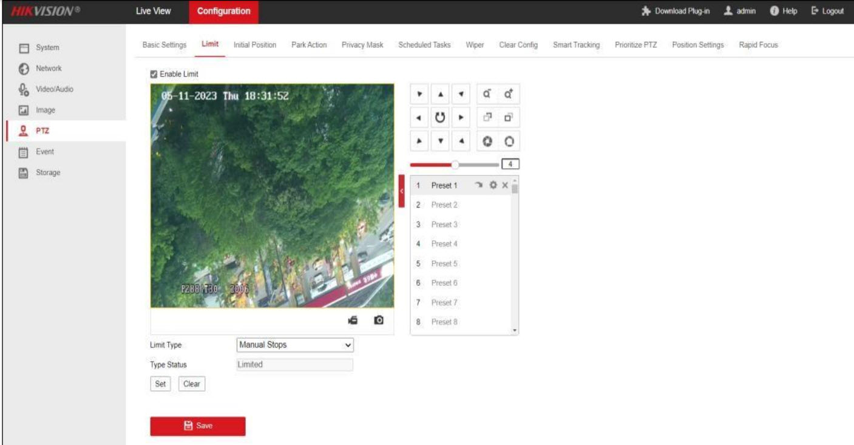854x445 pixels.
Task: Click the zoom out magnifier icon
Action: pyautogui.click(x=487, y=94)
